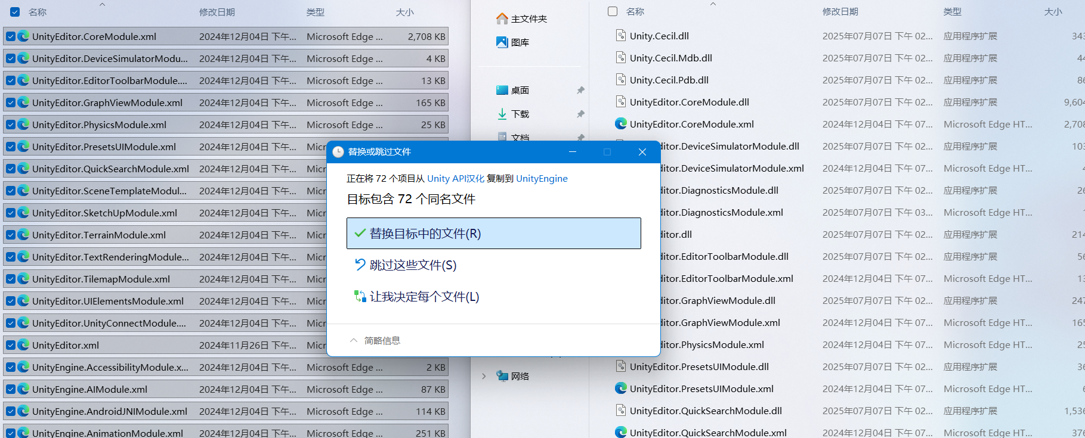Select UnityEditor.GraphViewModule.xml in right window
Screen dimensions: 1085x438
(720, 322)
